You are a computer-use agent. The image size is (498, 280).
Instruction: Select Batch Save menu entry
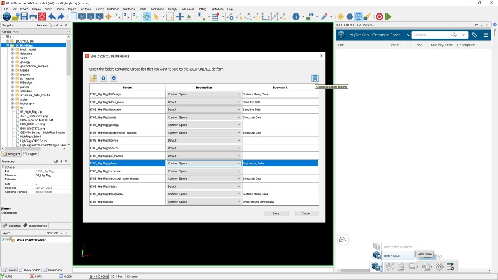(393, 256)
